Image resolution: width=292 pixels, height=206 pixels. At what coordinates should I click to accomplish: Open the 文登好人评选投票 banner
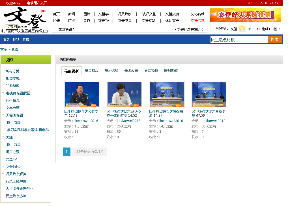point(245,15)
